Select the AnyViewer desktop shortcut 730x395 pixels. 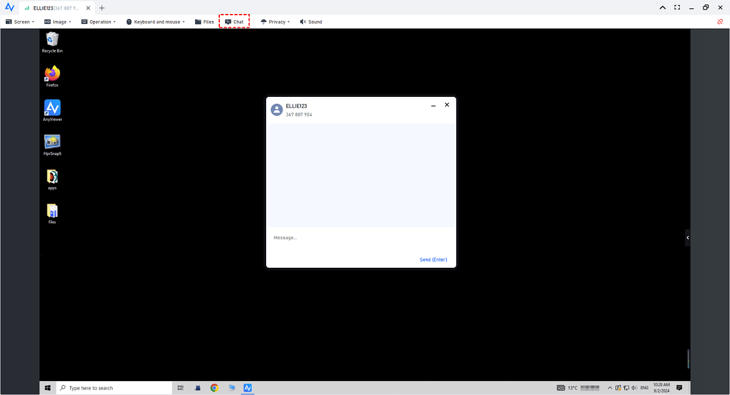click(52, 111)
